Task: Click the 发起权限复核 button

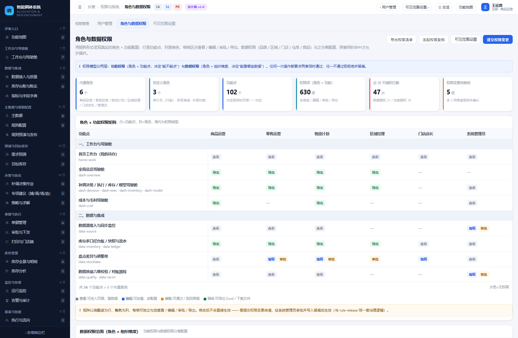Action: pyautogui.click(x=434, y=40)
